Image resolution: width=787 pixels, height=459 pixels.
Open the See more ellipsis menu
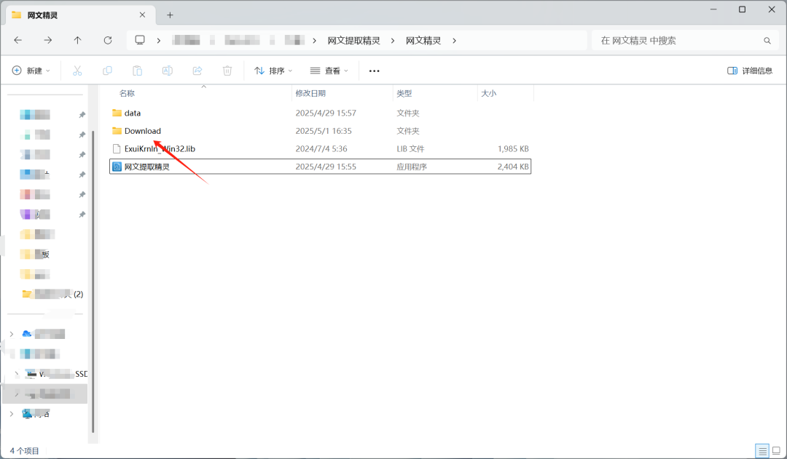coord(374,70)
